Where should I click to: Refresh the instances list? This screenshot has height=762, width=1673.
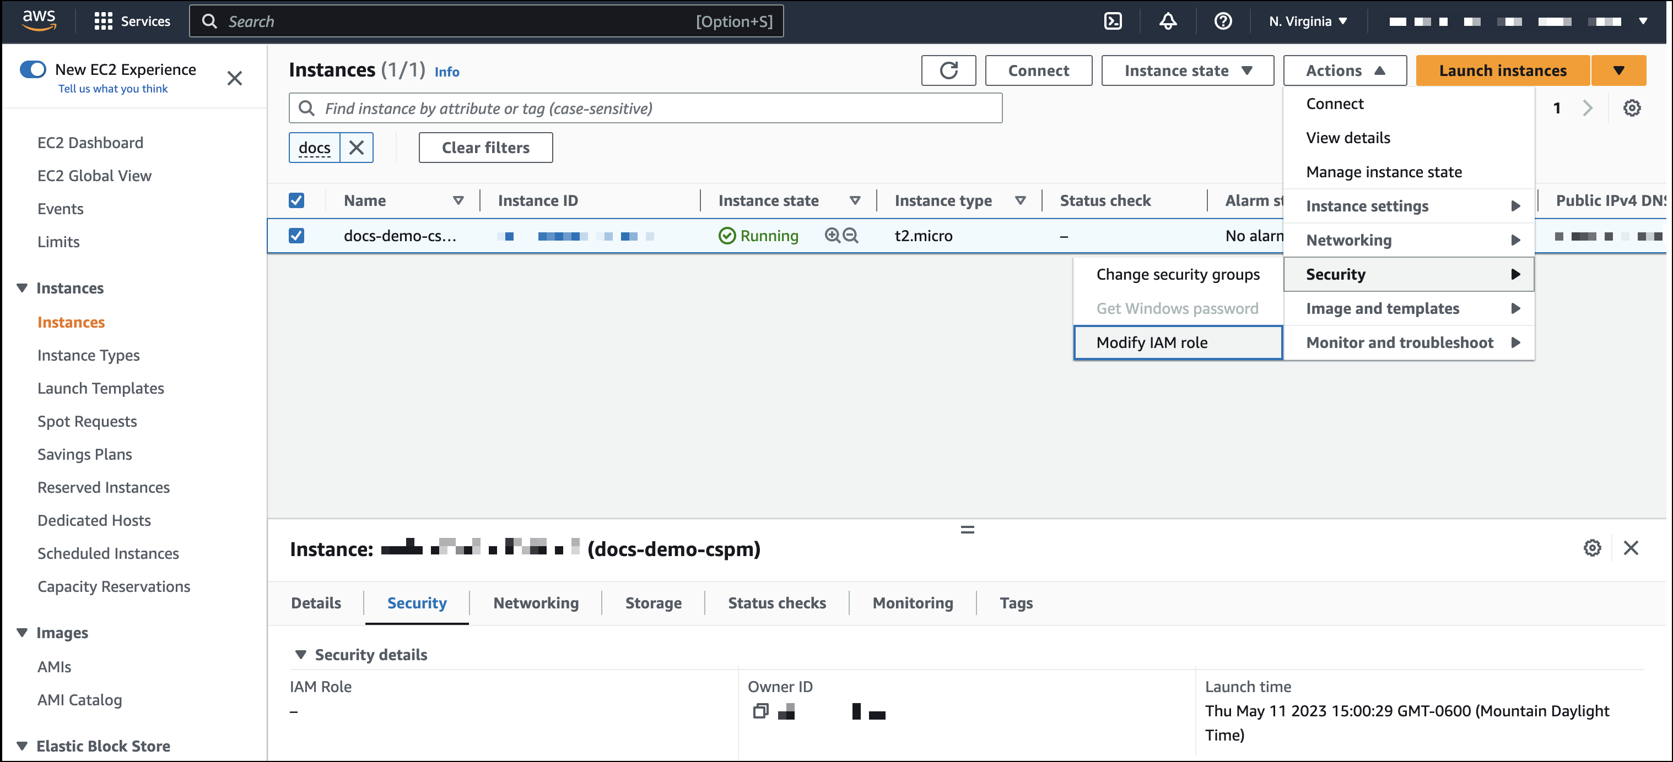pos(949,70)
